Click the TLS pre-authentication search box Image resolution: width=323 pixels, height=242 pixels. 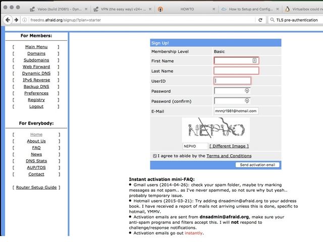point(297,20)
